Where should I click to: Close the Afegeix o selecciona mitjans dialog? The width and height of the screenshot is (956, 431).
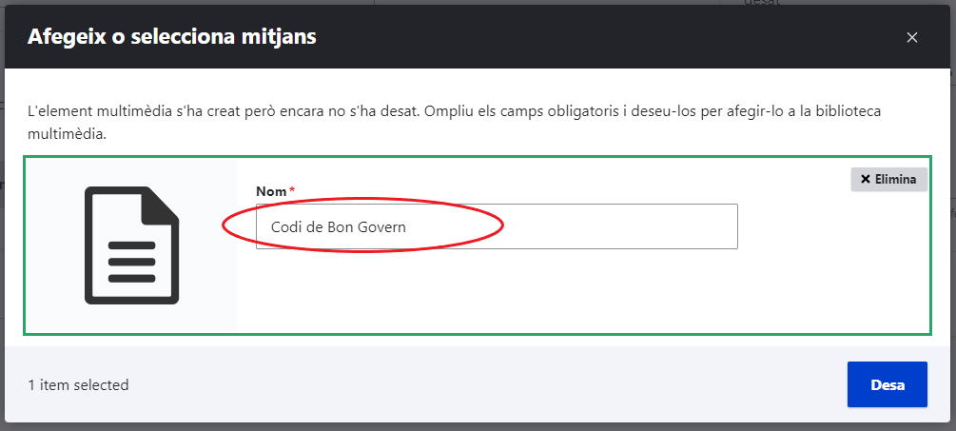911,37
